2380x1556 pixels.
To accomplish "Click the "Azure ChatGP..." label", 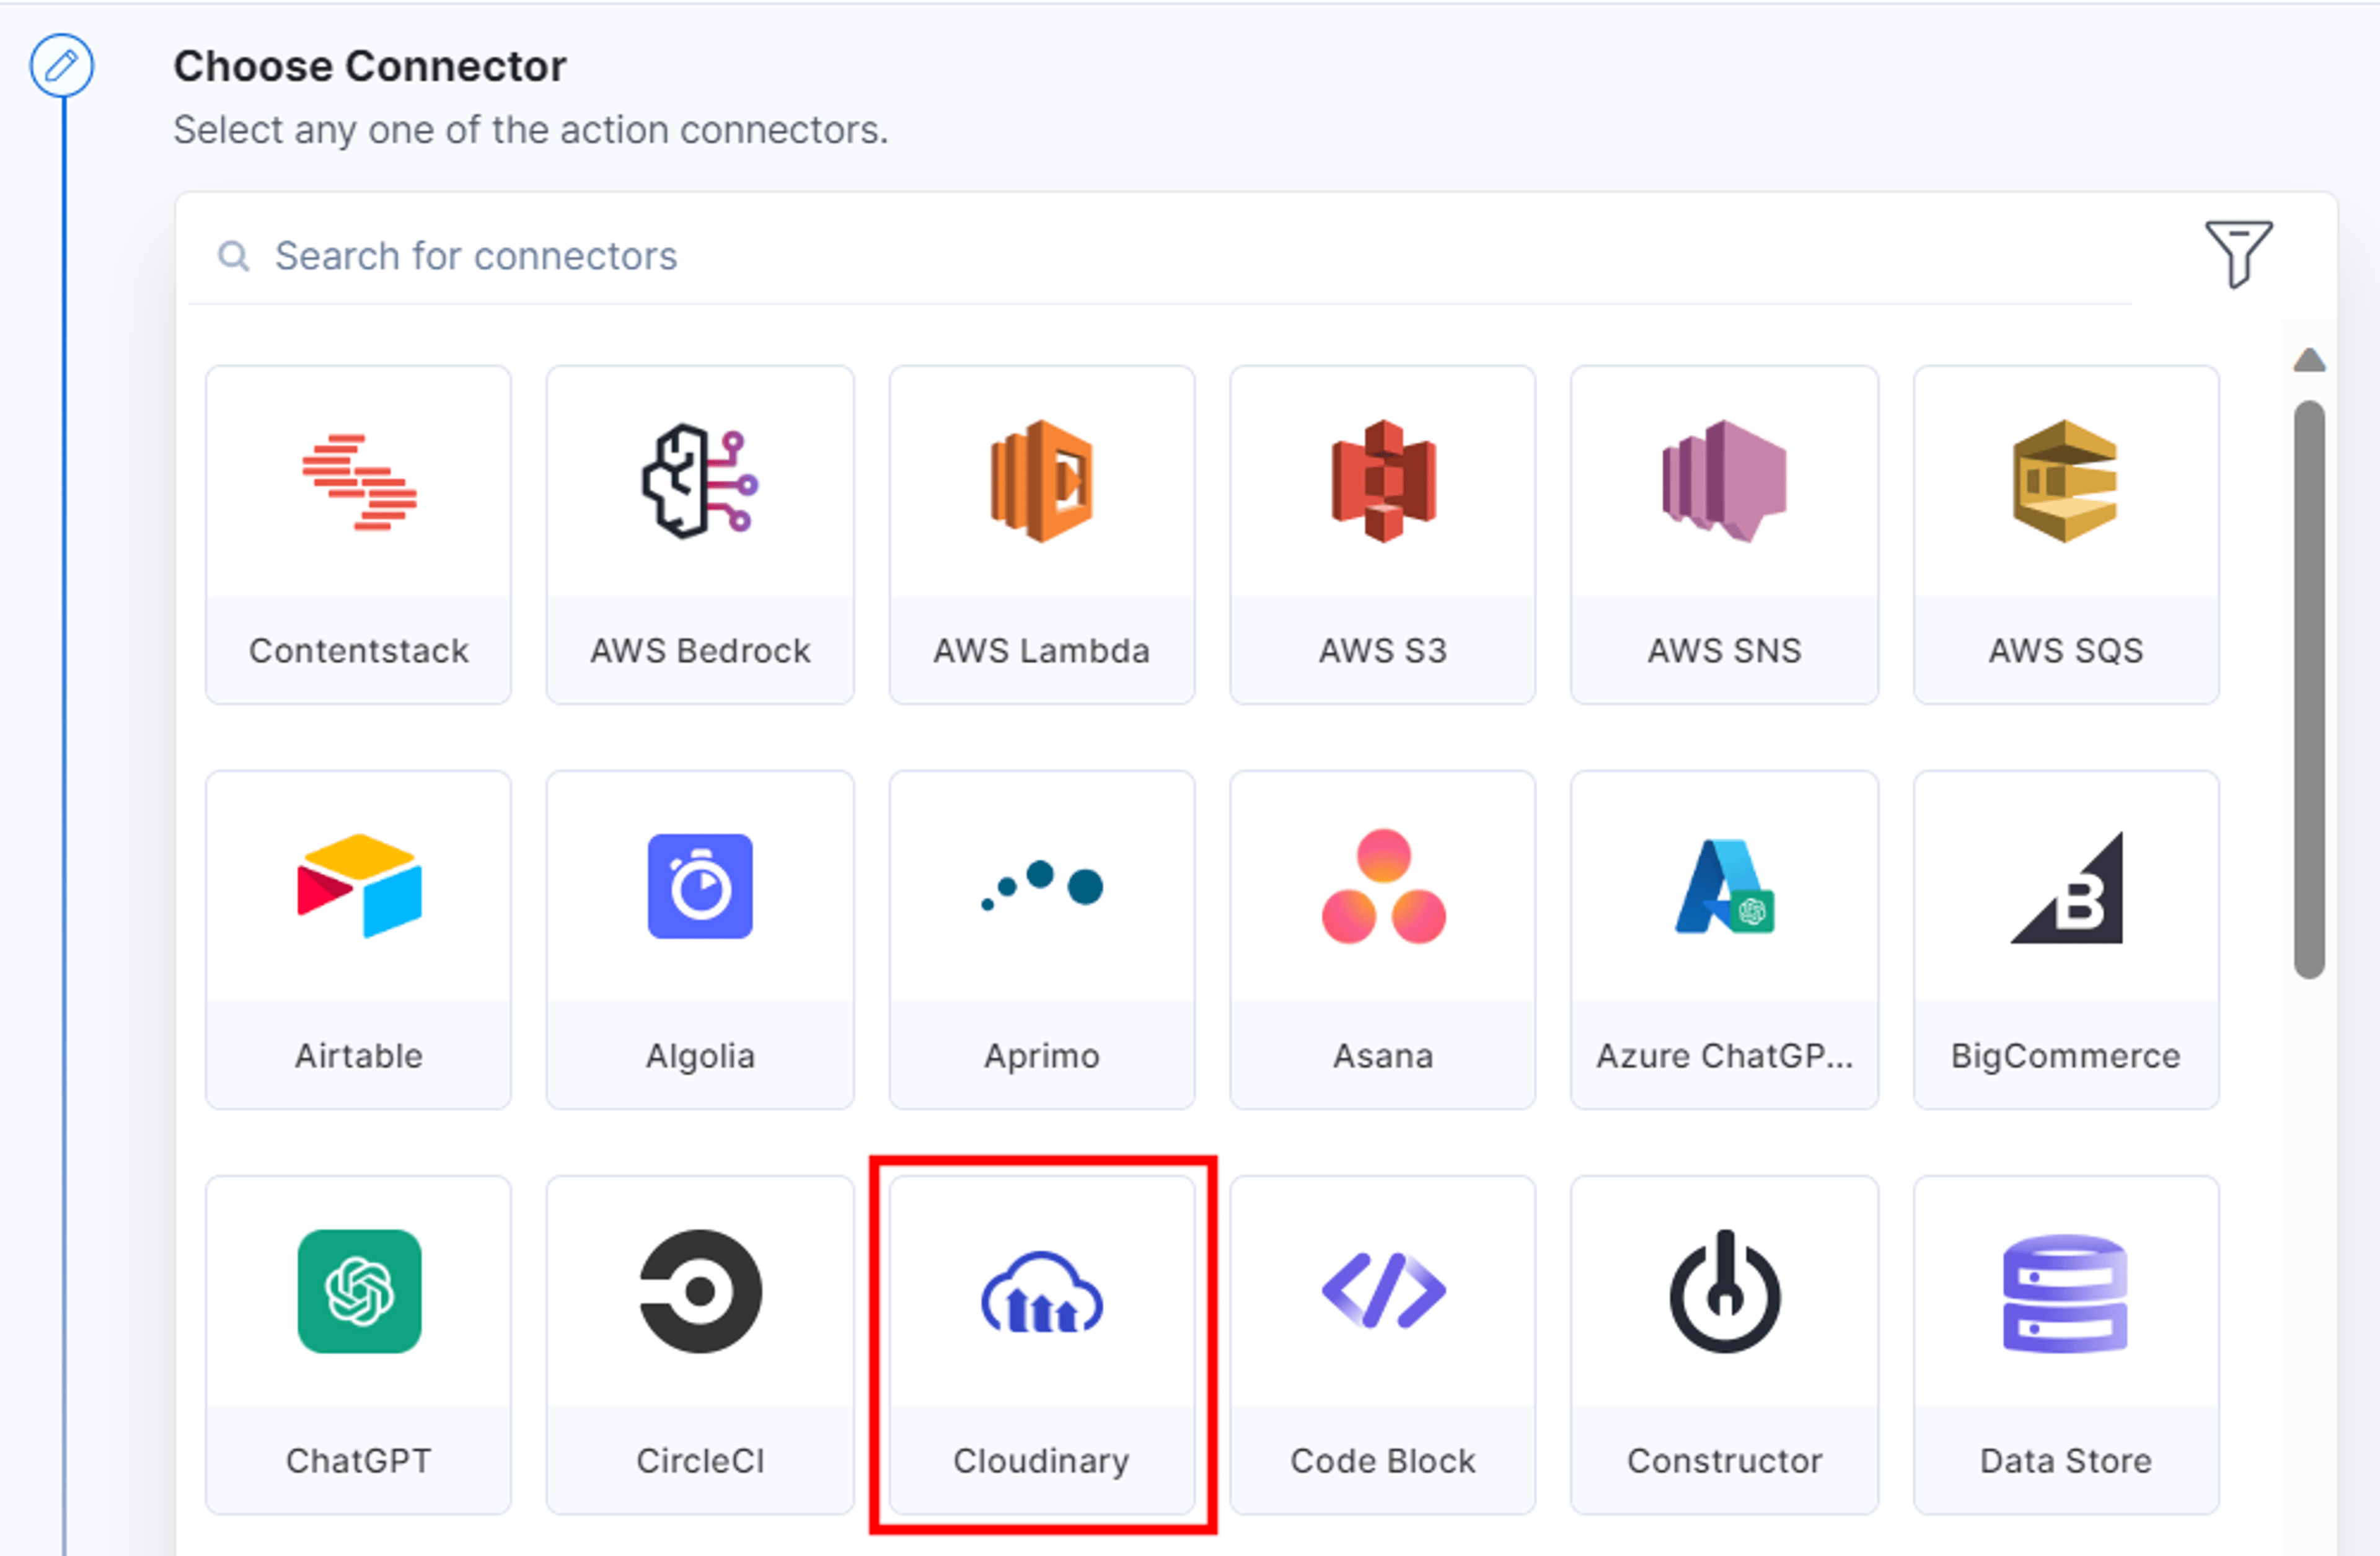I will pos(1724,1056).
